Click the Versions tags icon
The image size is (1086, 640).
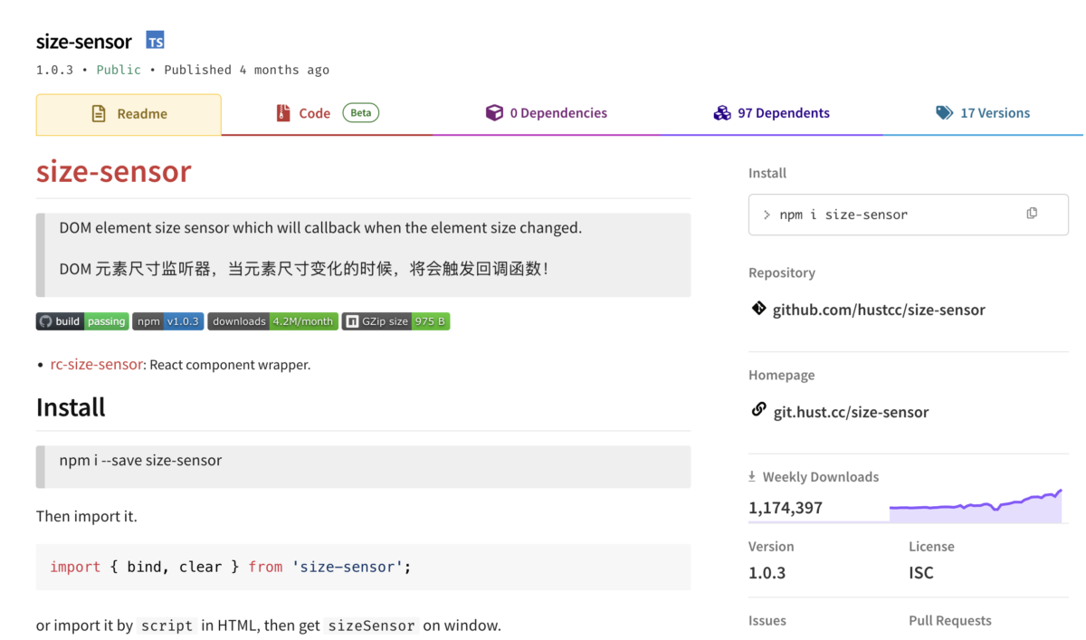coord(944,113)
